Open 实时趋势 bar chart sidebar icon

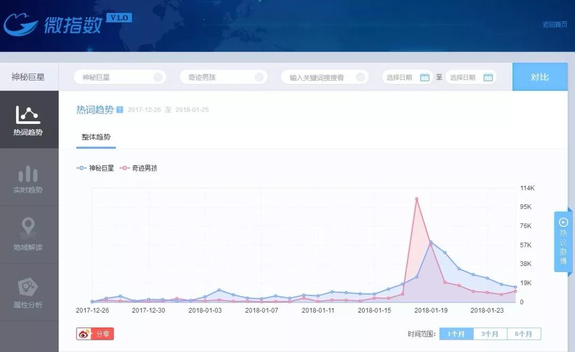(x=28, y=173)
